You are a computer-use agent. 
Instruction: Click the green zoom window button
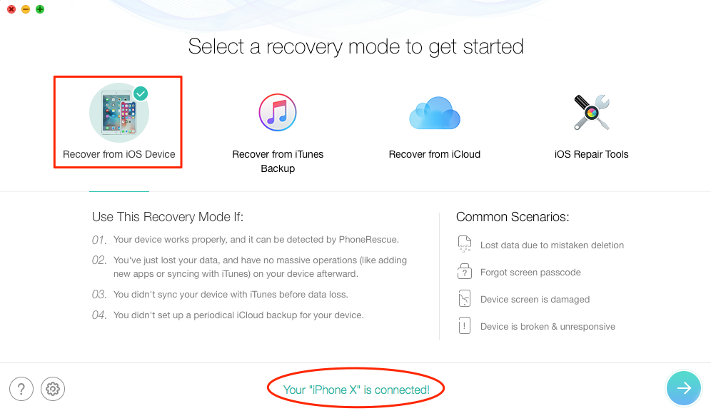(x=40, y=9)
